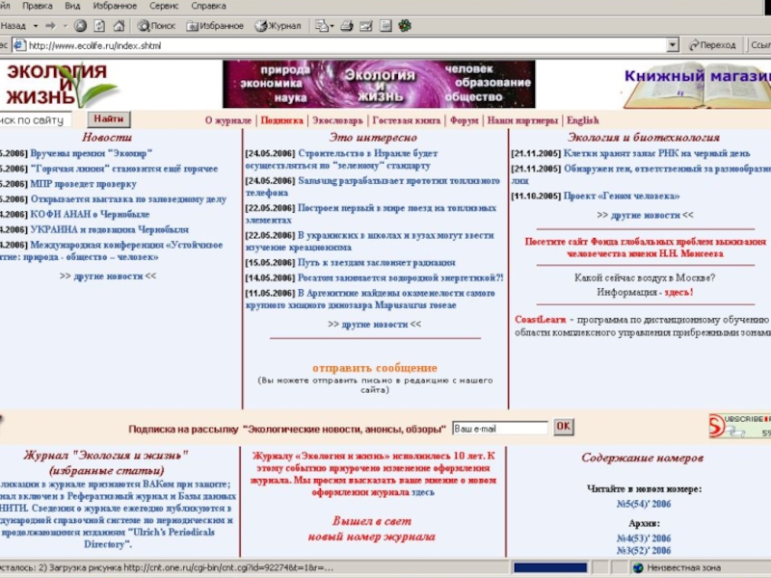Click the Print toolbar icon

coord(347,26)
